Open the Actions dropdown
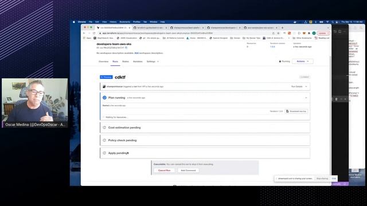The image size is (367, 206). (302, 61)
